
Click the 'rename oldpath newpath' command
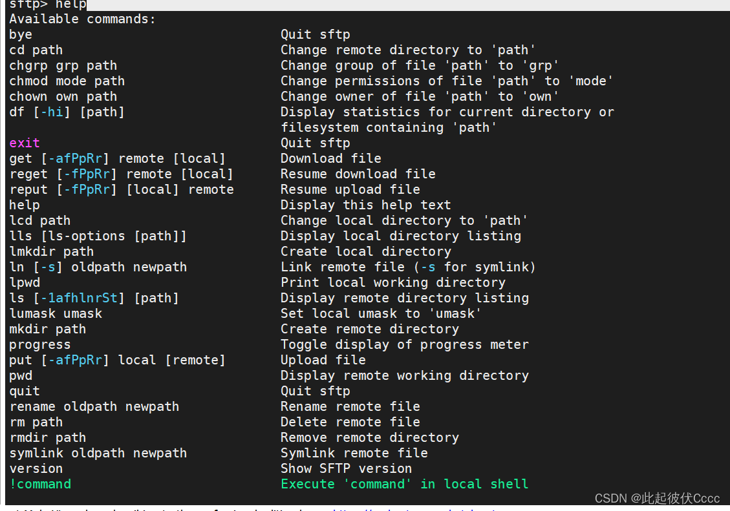point(94,406)
